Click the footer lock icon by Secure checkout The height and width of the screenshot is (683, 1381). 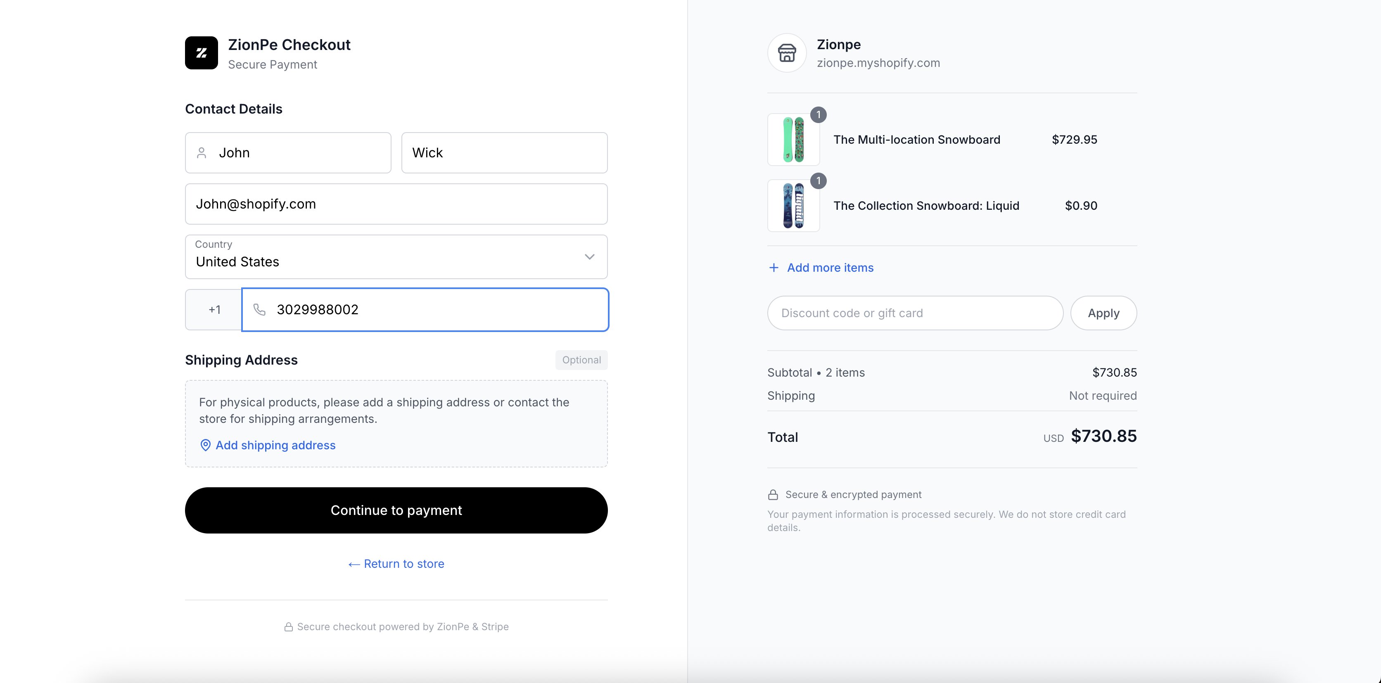point(288,627)
